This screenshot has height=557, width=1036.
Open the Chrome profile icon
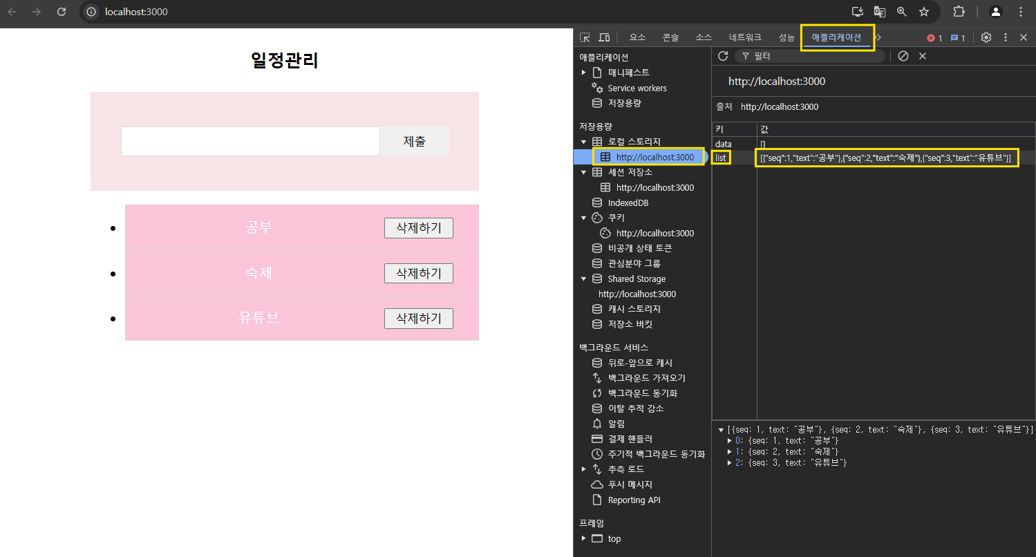pos(996,12)
